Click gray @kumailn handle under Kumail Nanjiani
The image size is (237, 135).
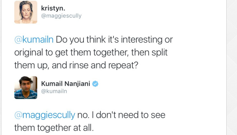(54, 91)
